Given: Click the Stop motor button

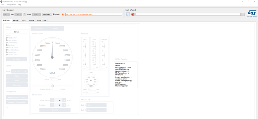Looking at the screenshot, I should (x=17, y=81).
